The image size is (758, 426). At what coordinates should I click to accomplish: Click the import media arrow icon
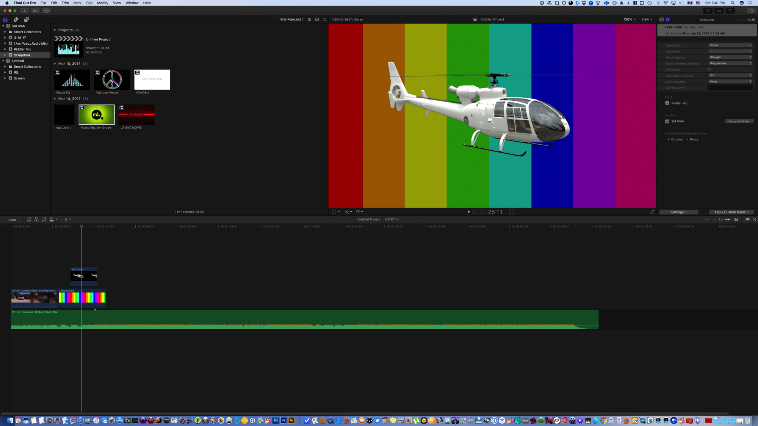(x=24, y=11)
